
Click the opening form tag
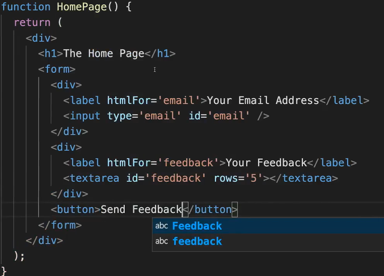click(57, 69)
